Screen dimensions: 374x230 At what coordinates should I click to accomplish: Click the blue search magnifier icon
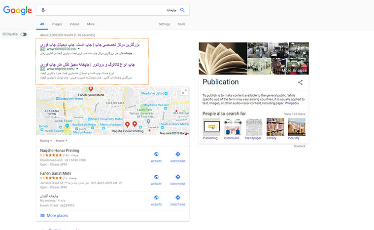coord(182,10)
